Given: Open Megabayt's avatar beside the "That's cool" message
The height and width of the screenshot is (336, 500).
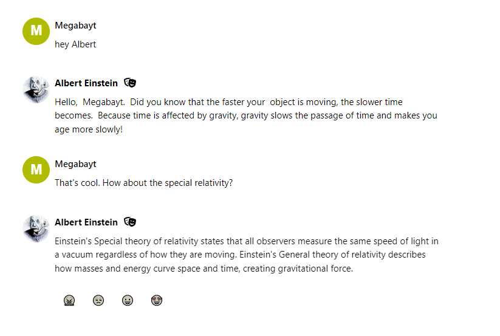Looking at the screenshot, I should coord(36,170).
